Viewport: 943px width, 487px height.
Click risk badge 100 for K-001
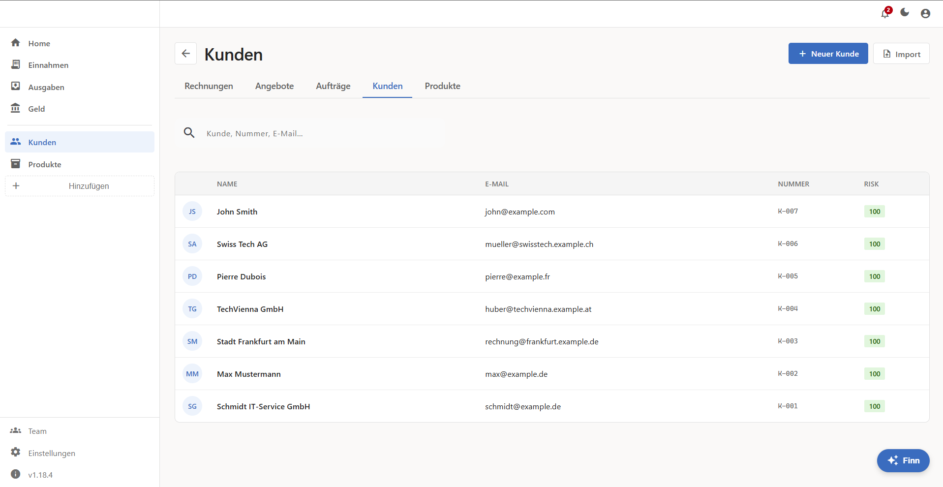tap(874, 406)
